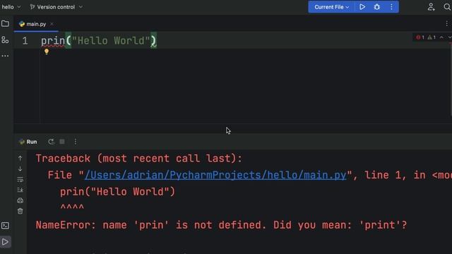Click the error count indicator
Screen dimensions: 452x254
pyautogui.click(x=420, y=37)
